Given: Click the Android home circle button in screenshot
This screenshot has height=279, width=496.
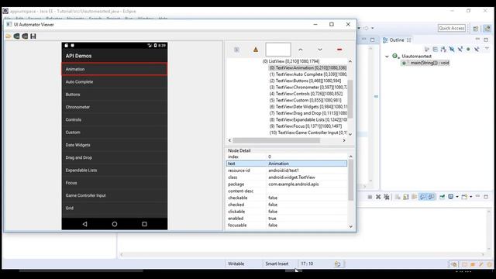Looking at the screenshot, I should click(x=115, y=224).
